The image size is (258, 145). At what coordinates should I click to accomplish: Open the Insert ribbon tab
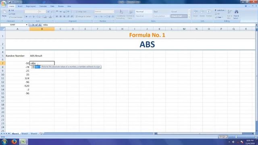[x=20, y=6]
